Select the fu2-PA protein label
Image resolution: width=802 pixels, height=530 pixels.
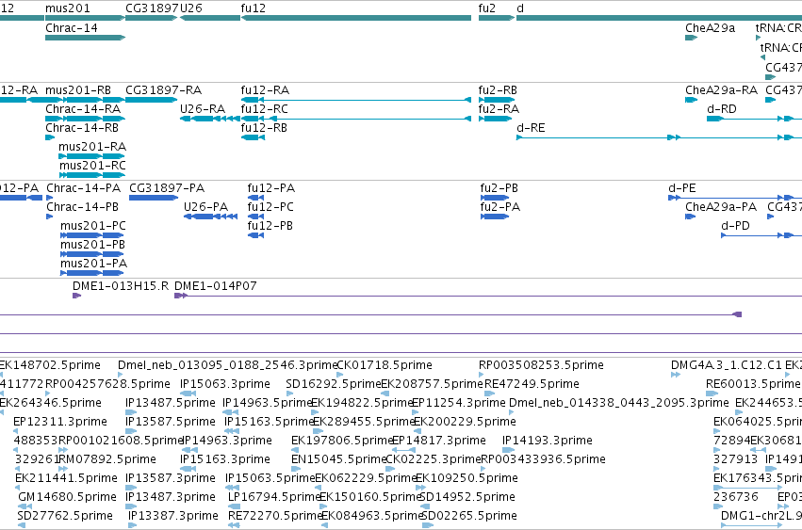[x=500, y=207]
